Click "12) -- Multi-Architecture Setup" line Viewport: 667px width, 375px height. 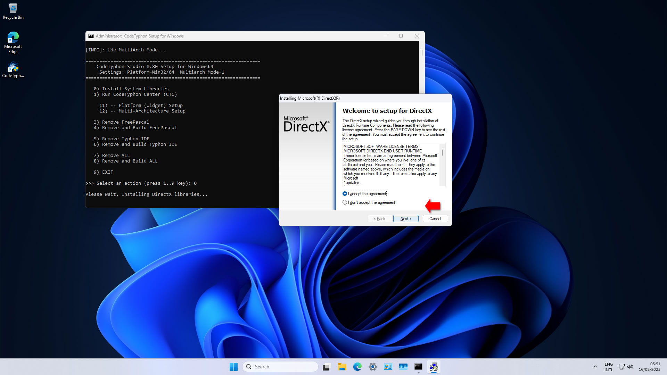pyautogui.click(x=142, y=111)
